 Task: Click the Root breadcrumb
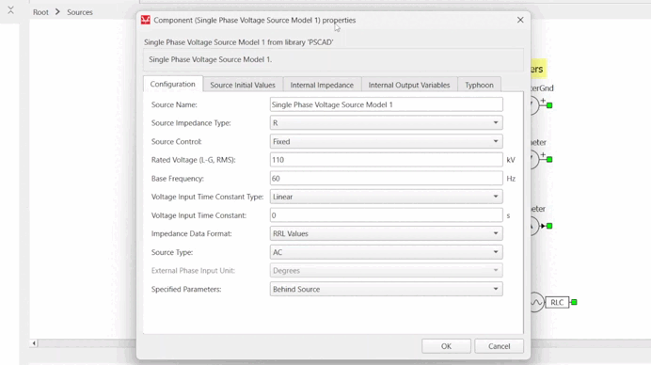click(x=40, y=12)
